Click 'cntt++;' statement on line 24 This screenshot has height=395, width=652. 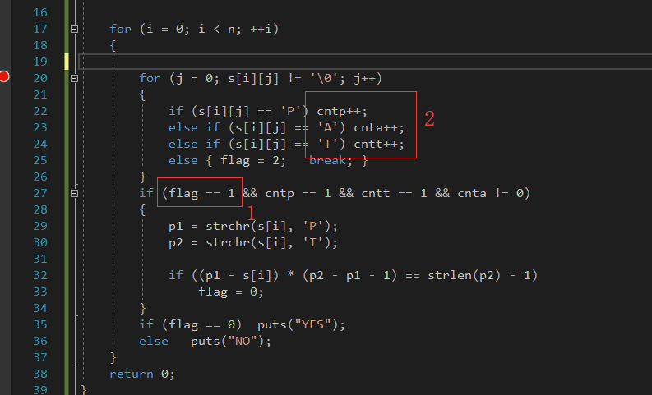click(379, 145)
